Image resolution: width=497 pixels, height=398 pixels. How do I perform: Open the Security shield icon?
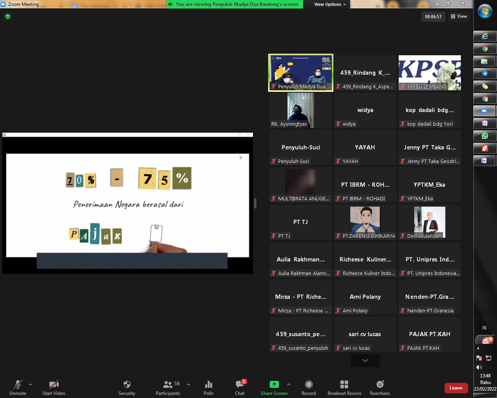point(127,385)
